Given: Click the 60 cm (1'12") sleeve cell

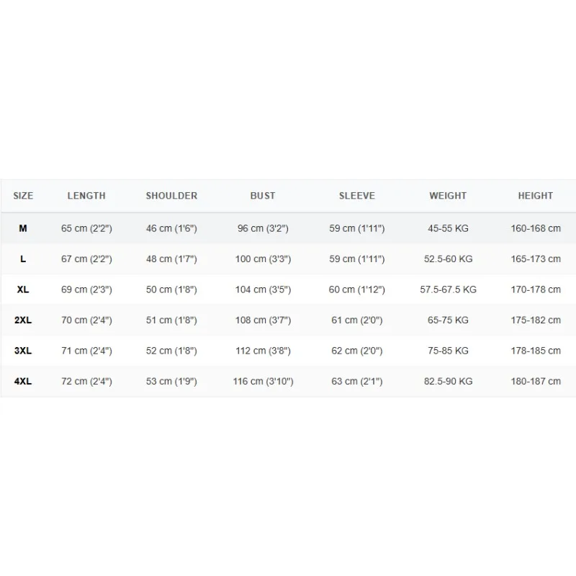Looking at the screenshot, I should [356, 289].
